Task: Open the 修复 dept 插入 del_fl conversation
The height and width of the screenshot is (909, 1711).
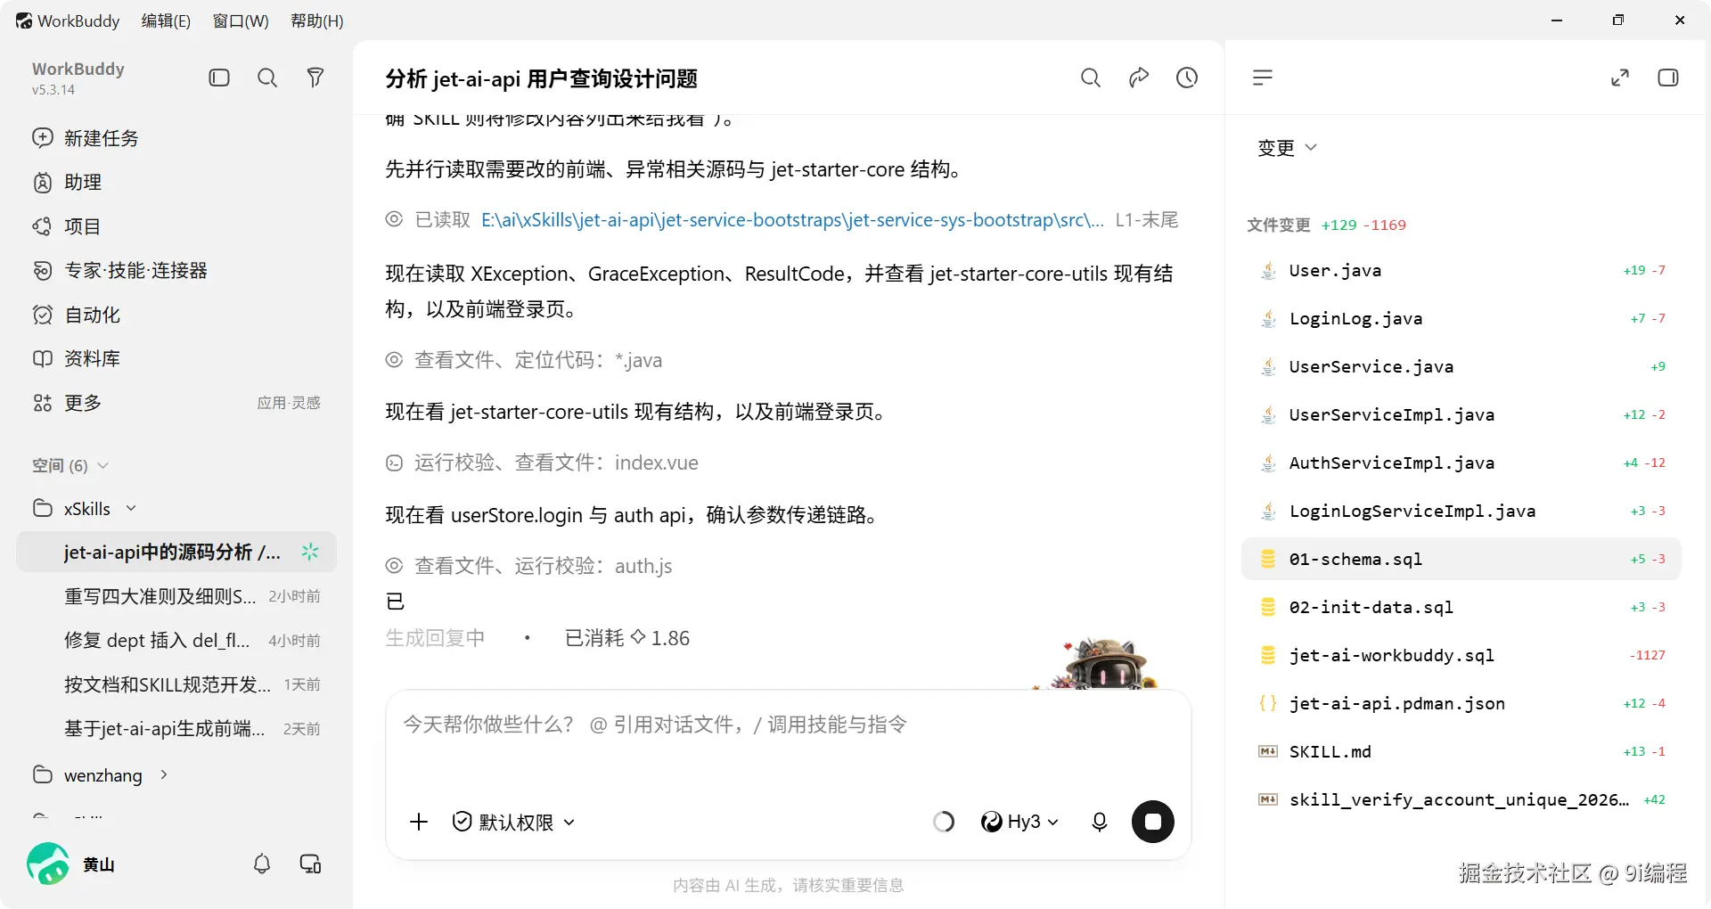Action: pos(176,640)
